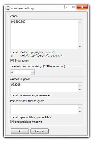Click the Time to hover before sizing label
The width and height of the screenshot is (93, 142).
point(37,66)
